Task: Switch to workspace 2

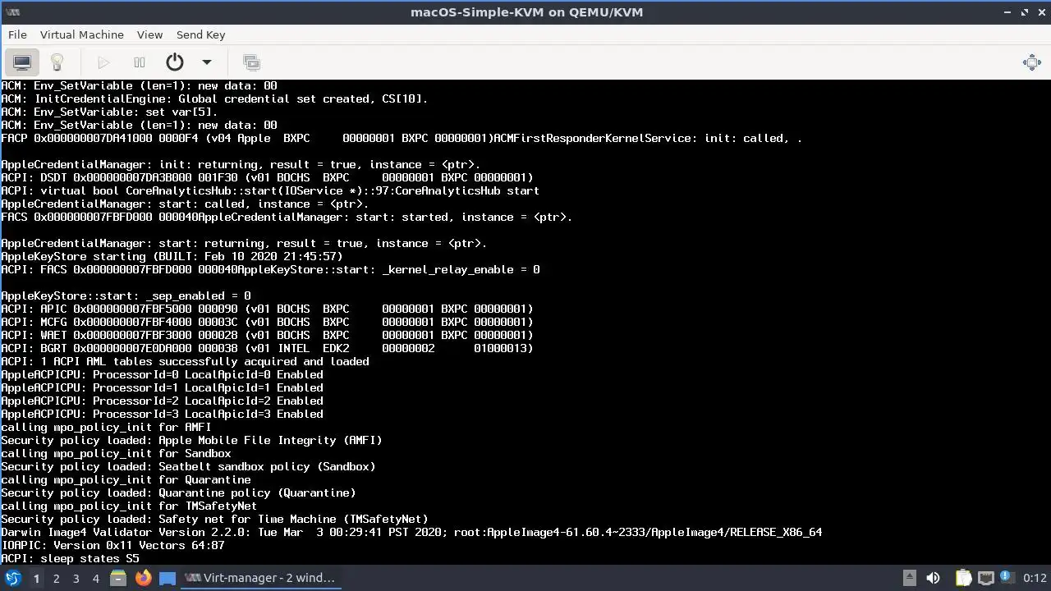Action: 56,578
